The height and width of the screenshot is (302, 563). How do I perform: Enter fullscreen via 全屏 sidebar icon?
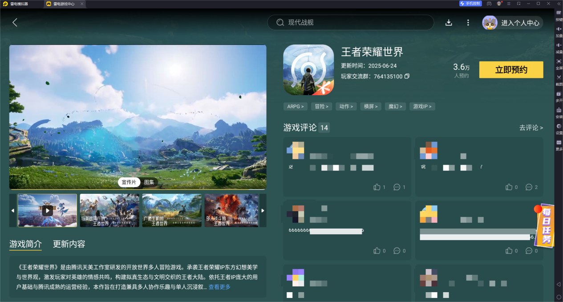pyautogui.click(x=559, y=64)
